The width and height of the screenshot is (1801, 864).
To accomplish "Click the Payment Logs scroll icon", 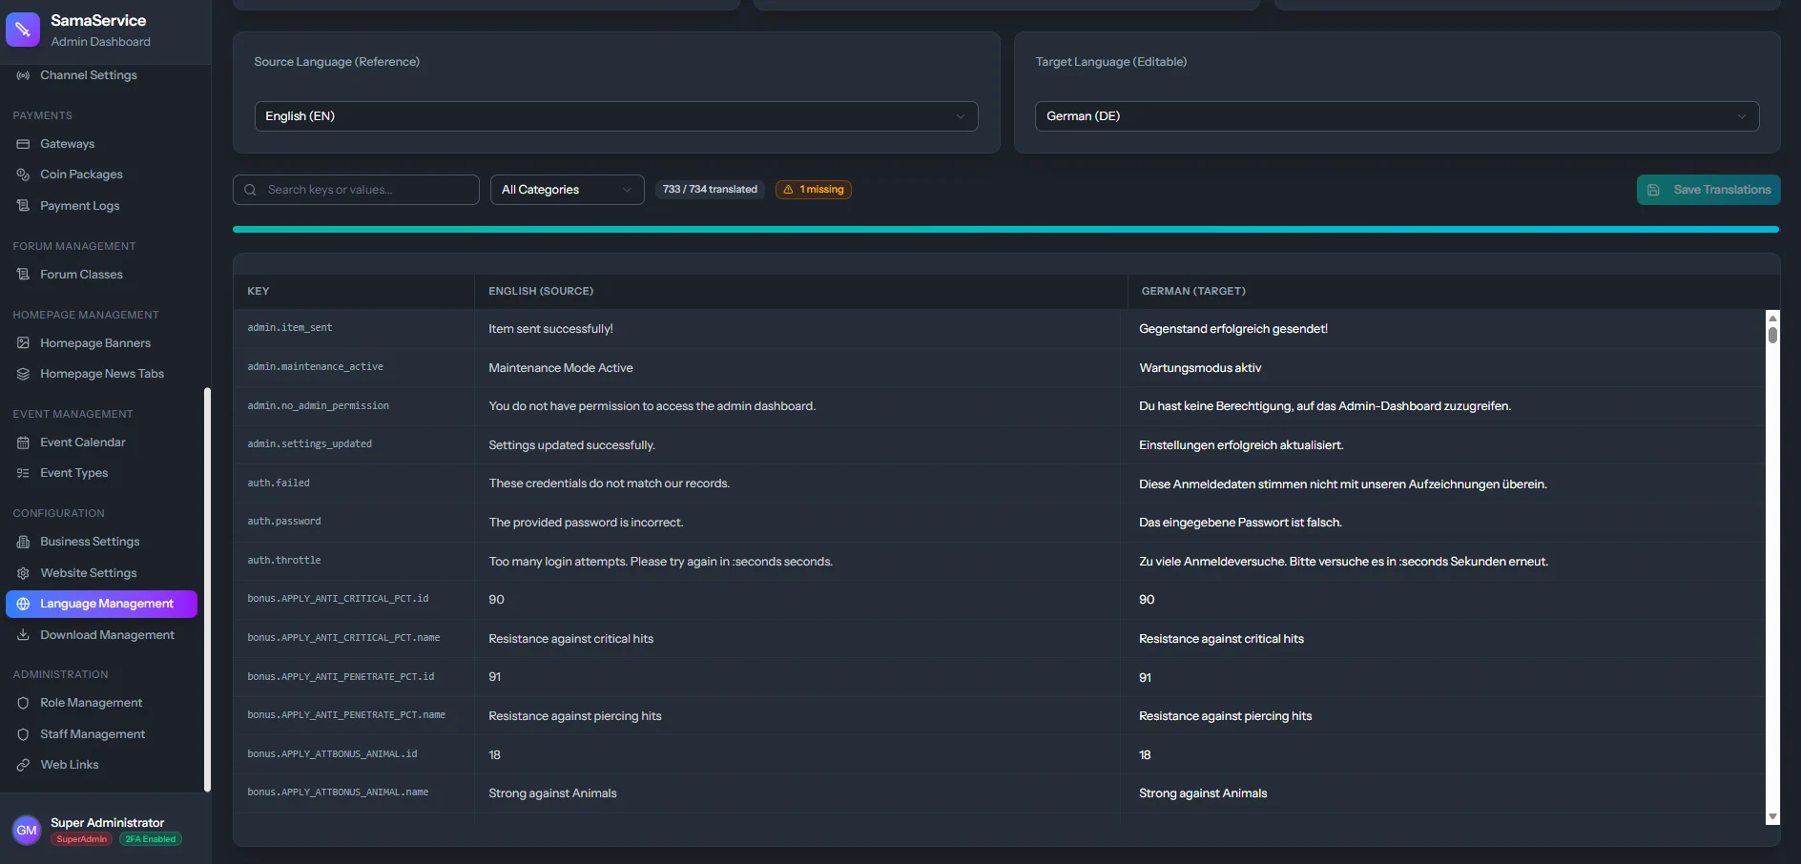I will tap(23, 206).
